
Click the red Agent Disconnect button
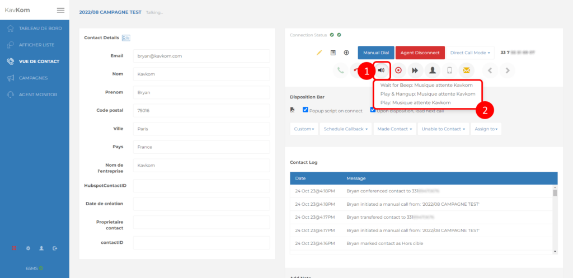[x=420, y=53]
